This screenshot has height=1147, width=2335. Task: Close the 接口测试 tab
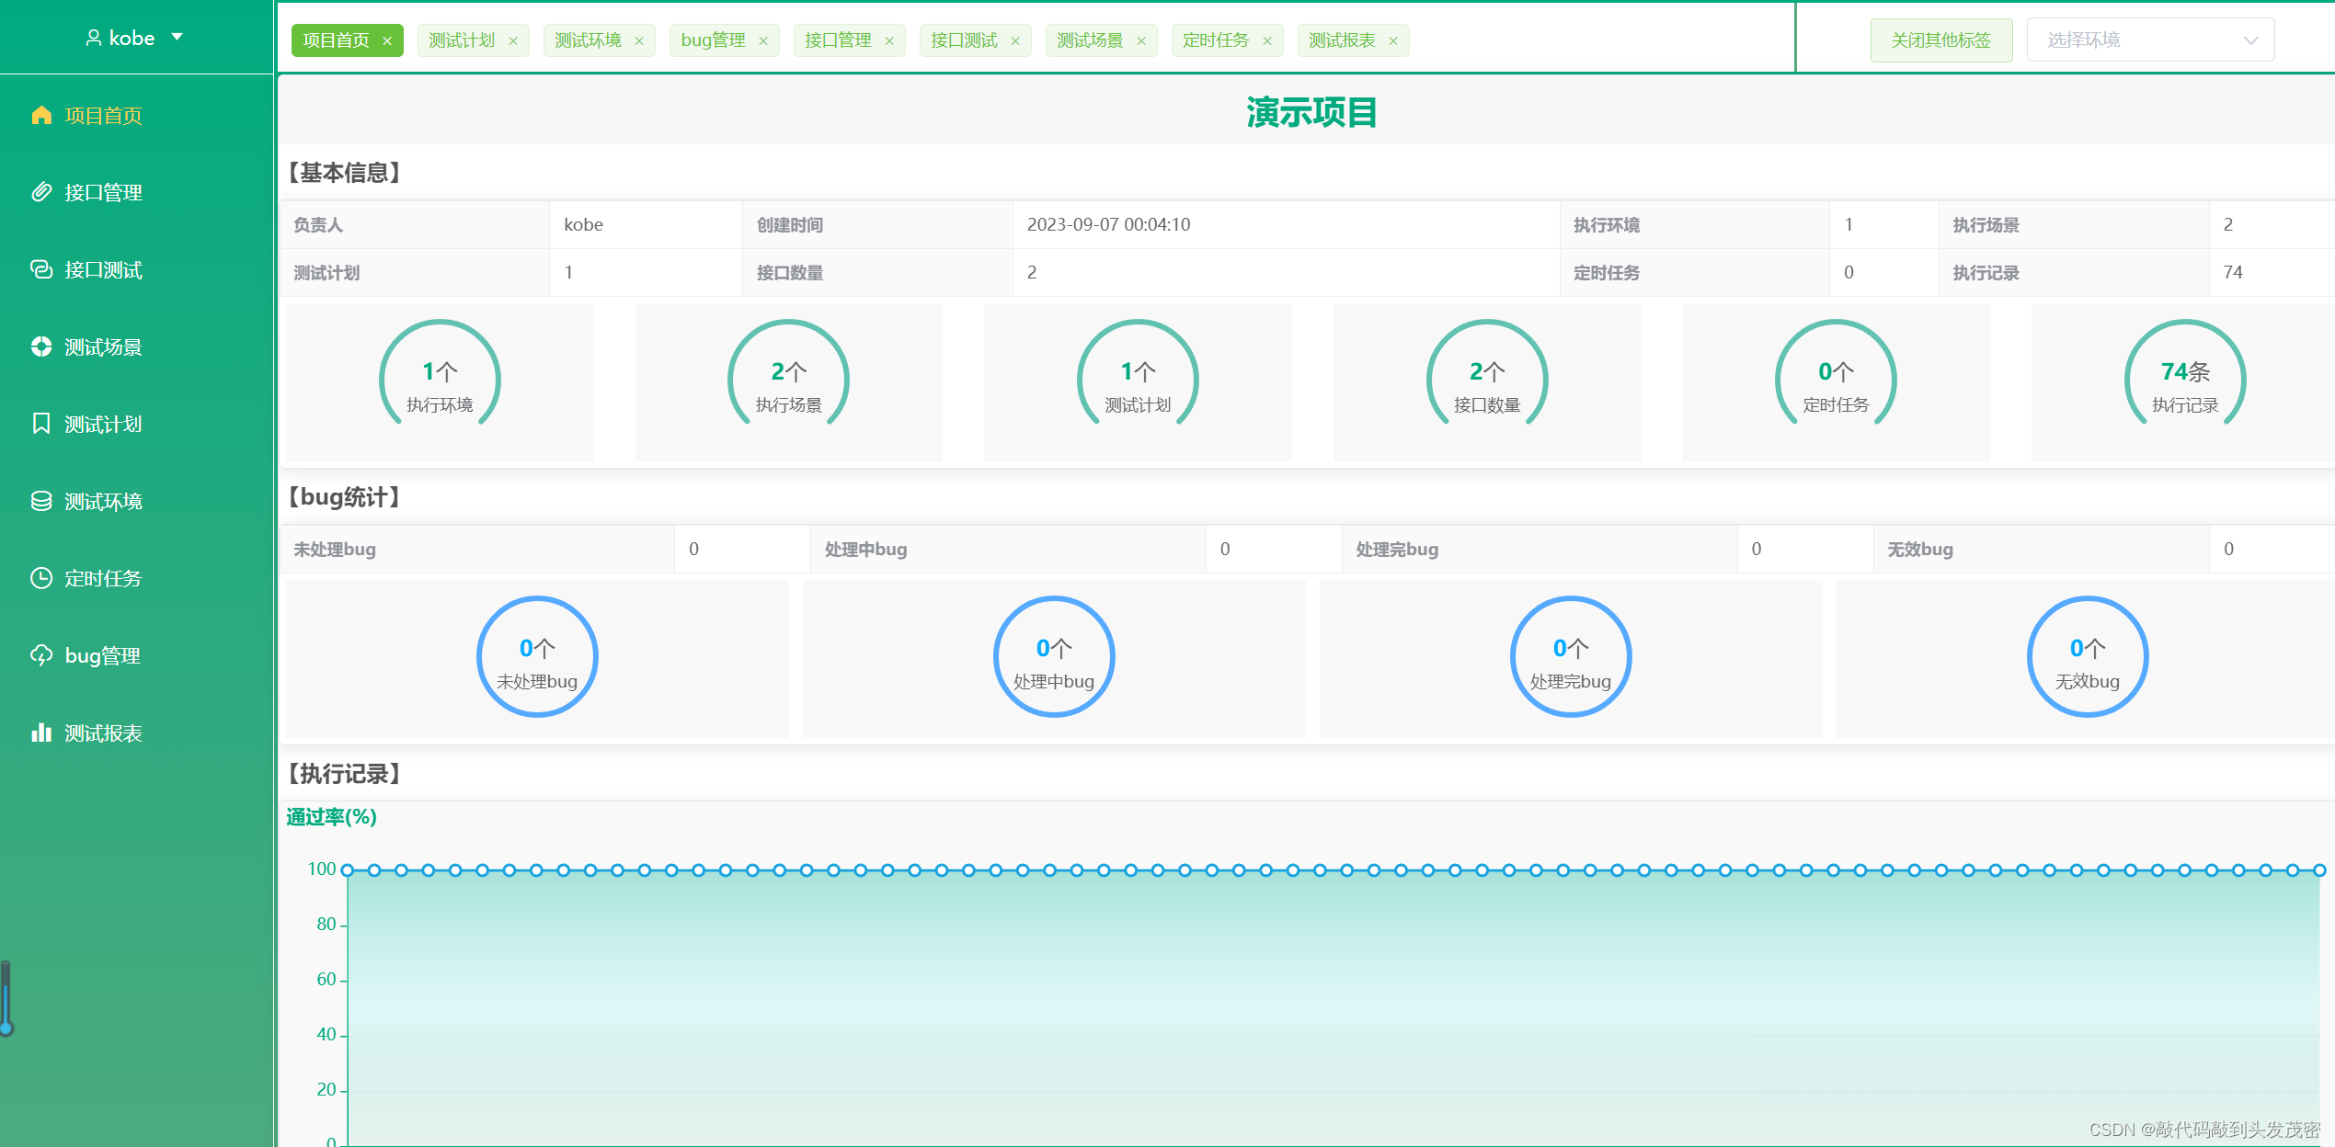click(1015, 40)
